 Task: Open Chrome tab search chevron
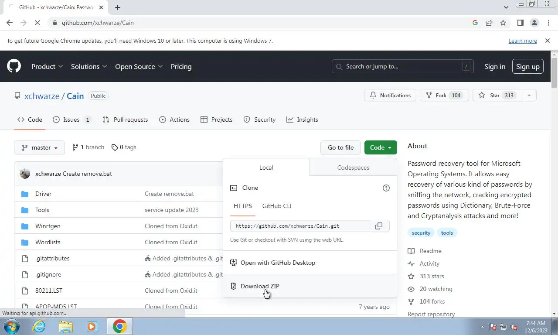point(506,7)
